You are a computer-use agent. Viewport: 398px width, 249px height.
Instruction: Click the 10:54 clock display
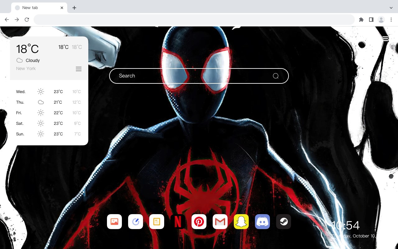(x=345, y=225)
